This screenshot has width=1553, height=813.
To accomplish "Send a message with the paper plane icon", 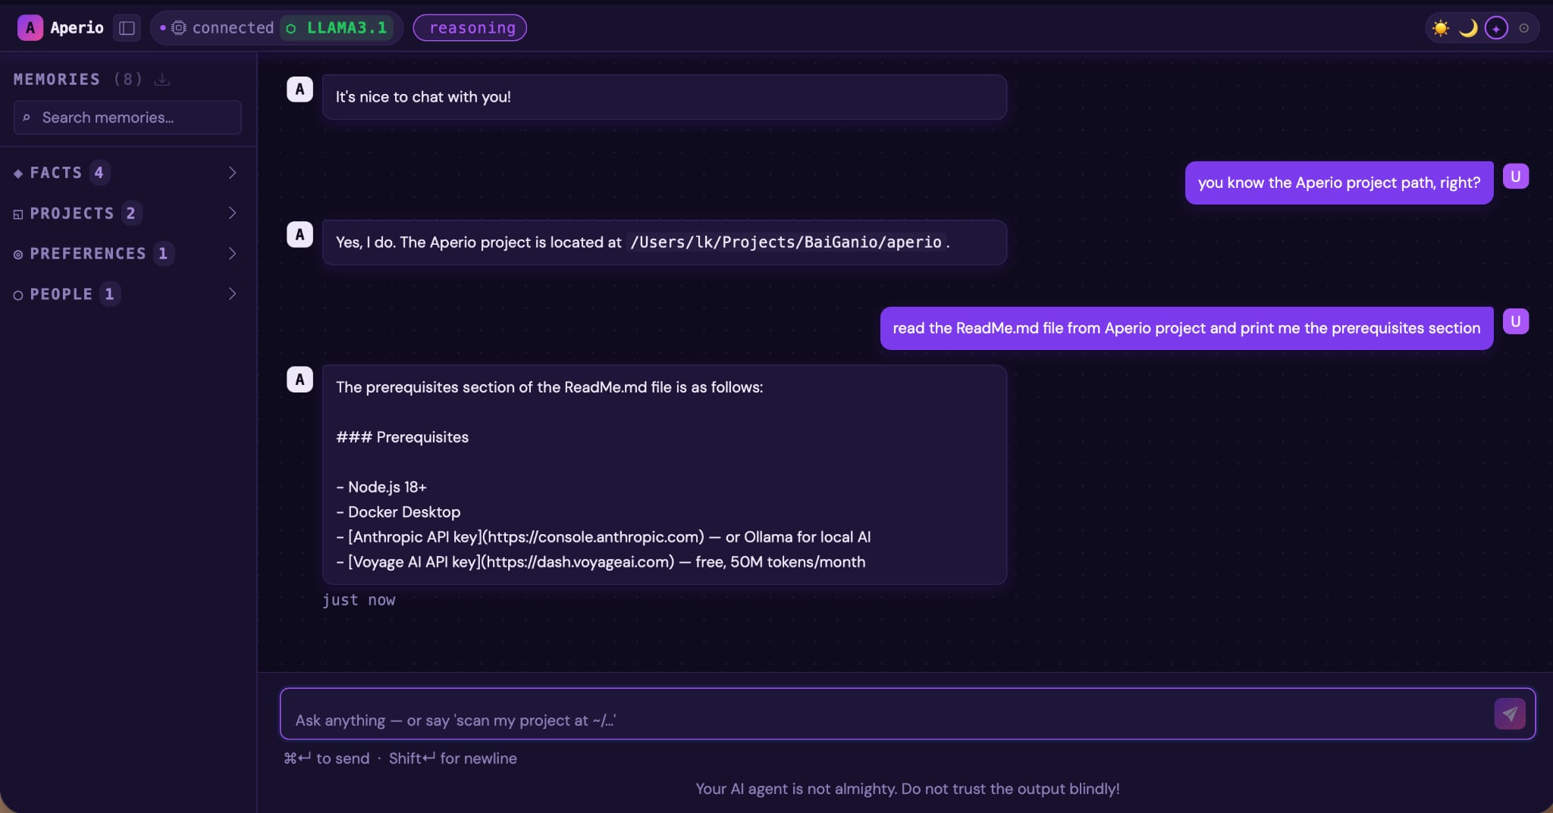I will click(1511, 713).
